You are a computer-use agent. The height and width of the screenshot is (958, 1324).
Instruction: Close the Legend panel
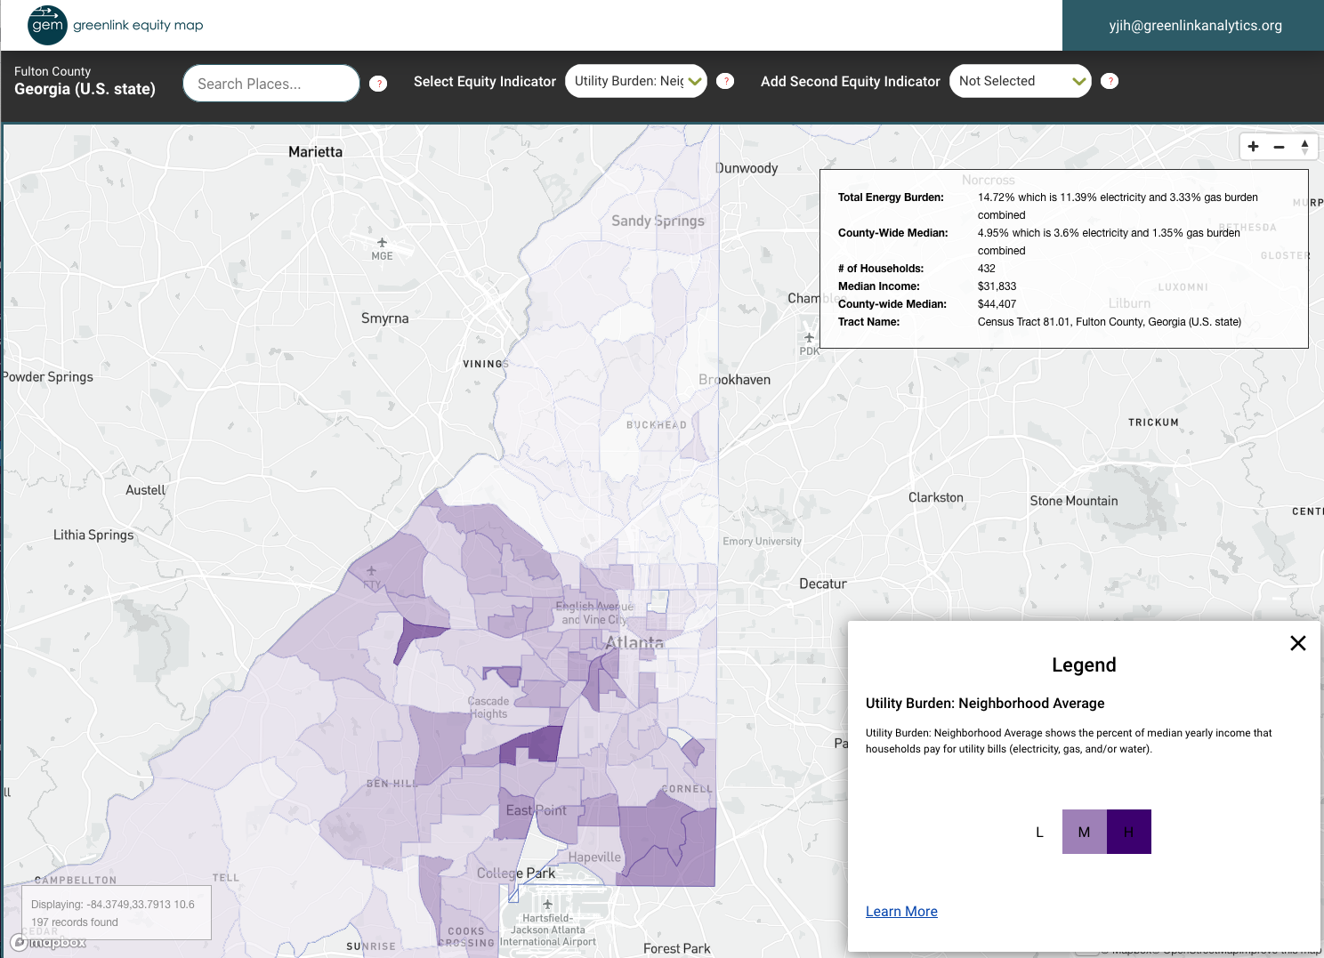(1297, 643)
